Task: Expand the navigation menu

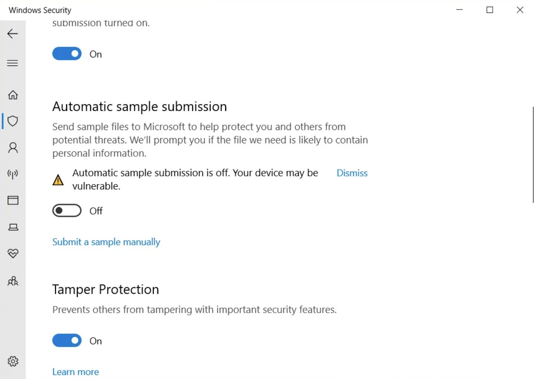Action: click(x=13, y=63)
